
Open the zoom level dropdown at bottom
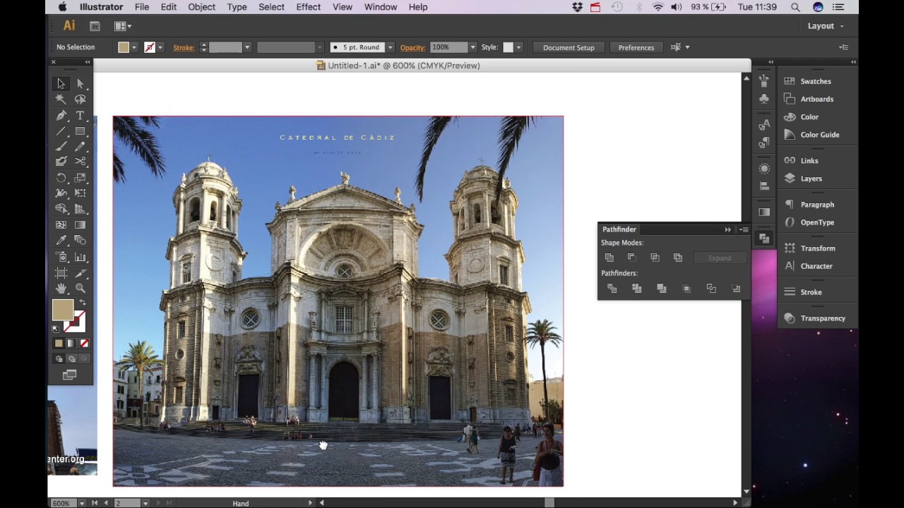tap(82, 503)
